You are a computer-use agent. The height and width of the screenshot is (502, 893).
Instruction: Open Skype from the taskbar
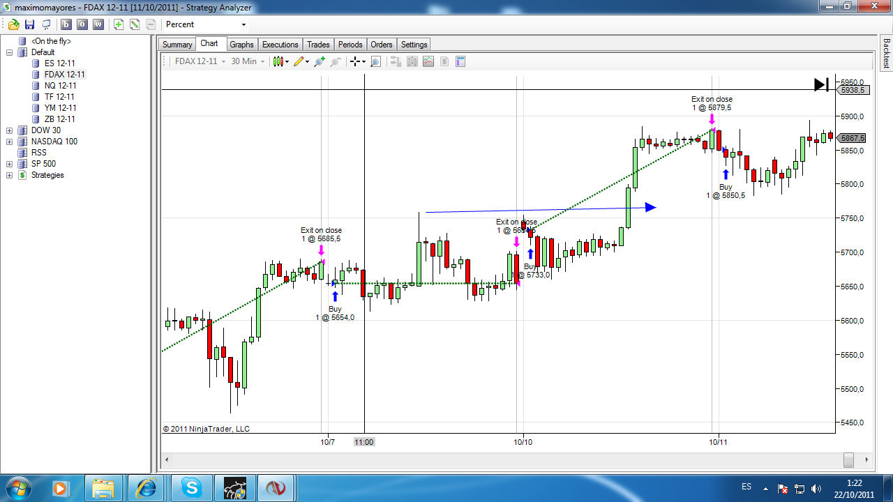190,488
